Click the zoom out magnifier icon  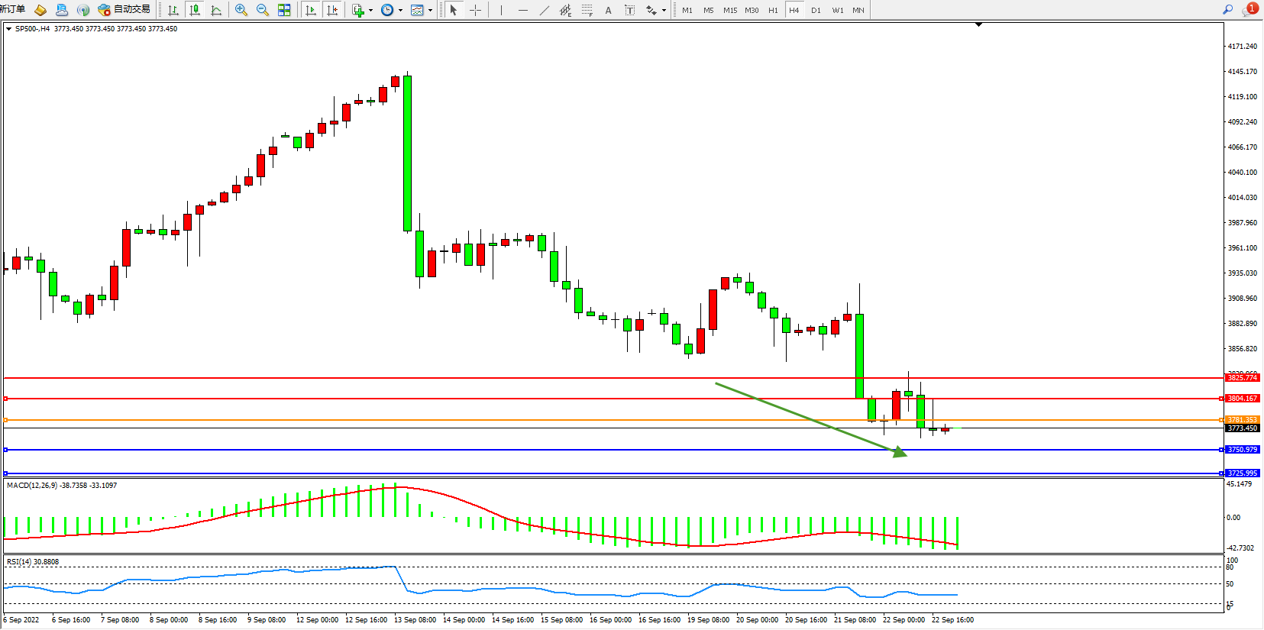263,10
